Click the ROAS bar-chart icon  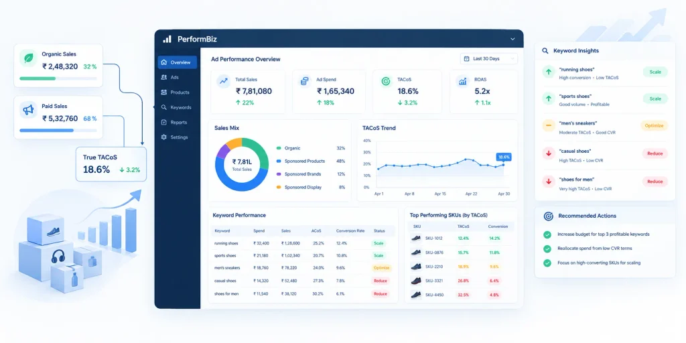point(462,81)
